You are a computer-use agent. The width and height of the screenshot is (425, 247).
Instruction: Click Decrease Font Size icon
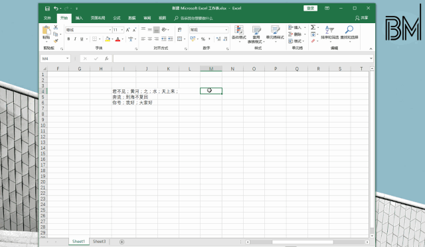click(x=134, y=30)
